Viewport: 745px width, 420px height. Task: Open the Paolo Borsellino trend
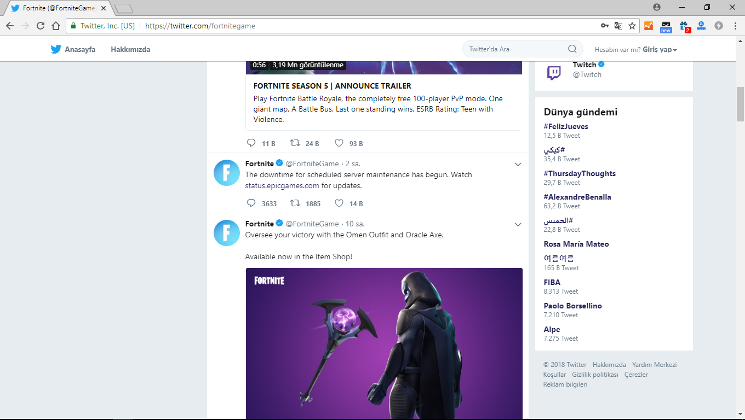coord(573,306)
